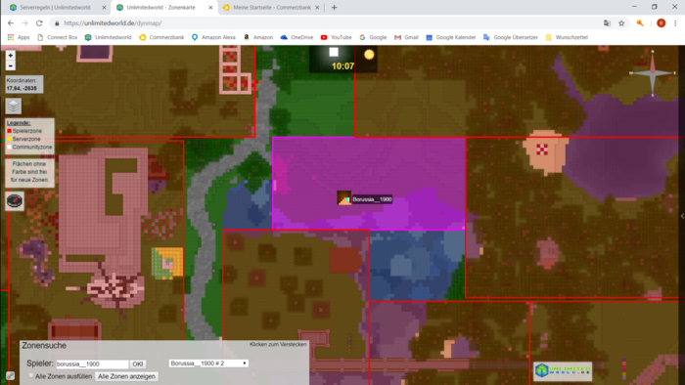
Task: Zoom in on the map with plus button
Action: point(11,56)
